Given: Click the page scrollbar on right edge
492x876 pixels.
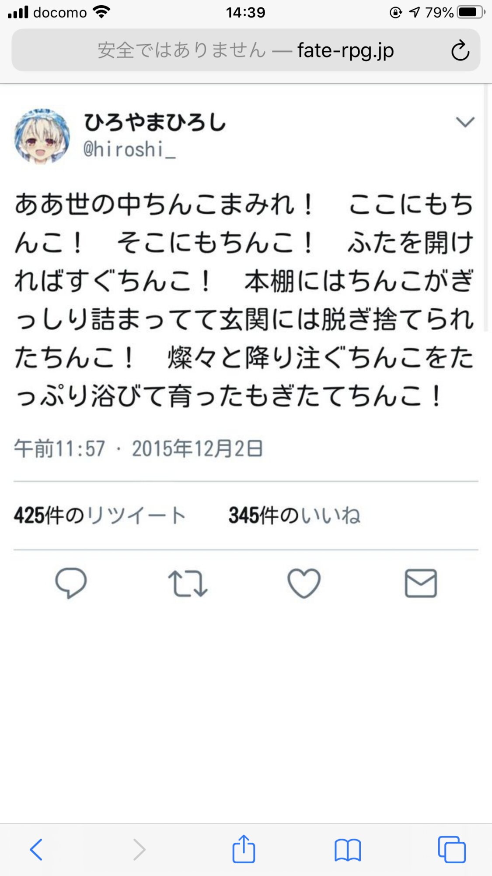Looking at the screenshot, I should click(486, 208).
